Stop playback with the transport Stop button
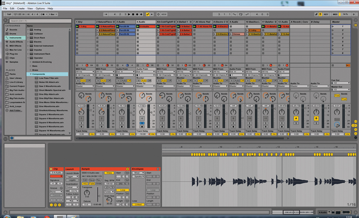This screenshot has width=359, height=218. [x=133, y=14]
